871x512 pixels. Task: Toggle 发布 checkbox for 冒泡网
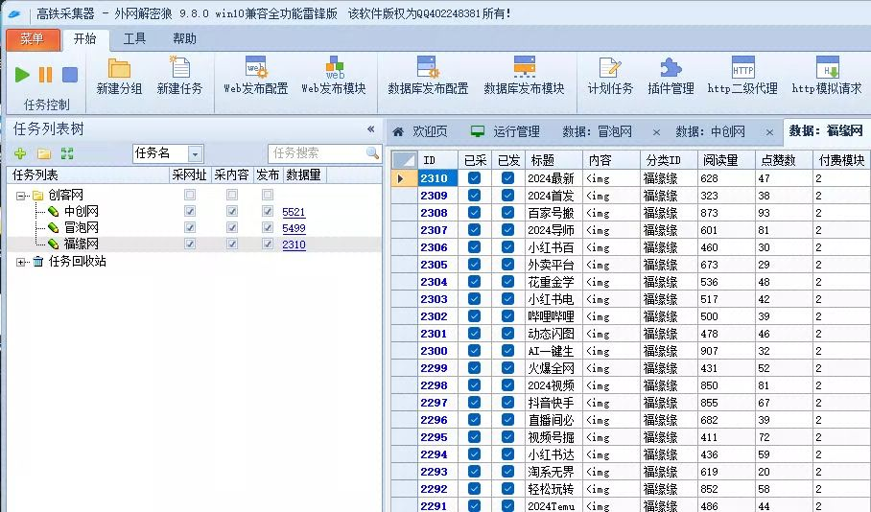(x=268, y=227)
